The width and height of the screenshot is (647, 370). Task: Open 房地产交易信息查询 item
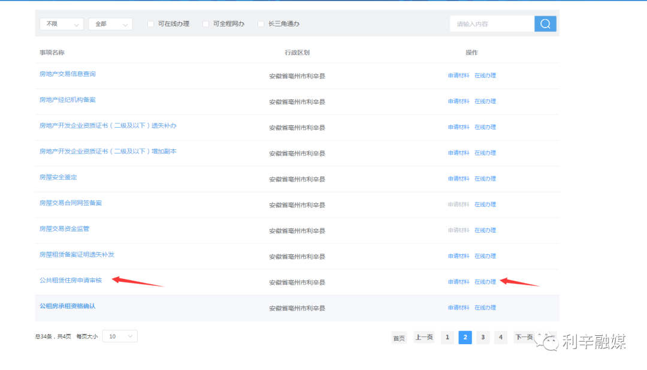[67, 74]
